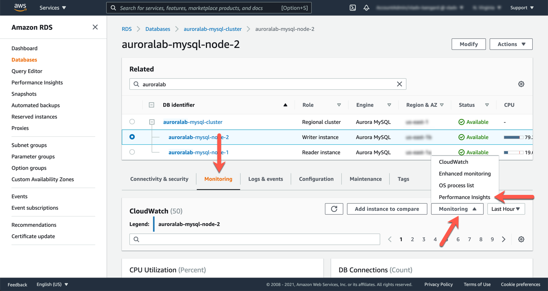Close the Amazon RDS sidebar
This screenshot has width=548, height=291.
[x=95, y=27]
